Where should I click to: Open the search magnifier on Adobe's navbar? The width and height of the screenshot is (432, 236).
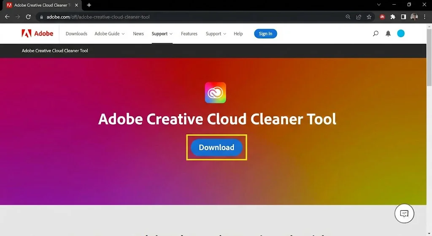(x=375, y=34)
